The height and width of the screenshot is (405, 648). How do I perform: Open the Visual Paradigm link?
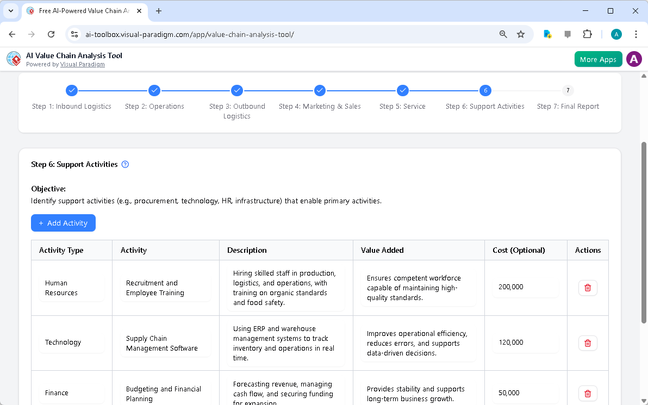tap(83, 64)
